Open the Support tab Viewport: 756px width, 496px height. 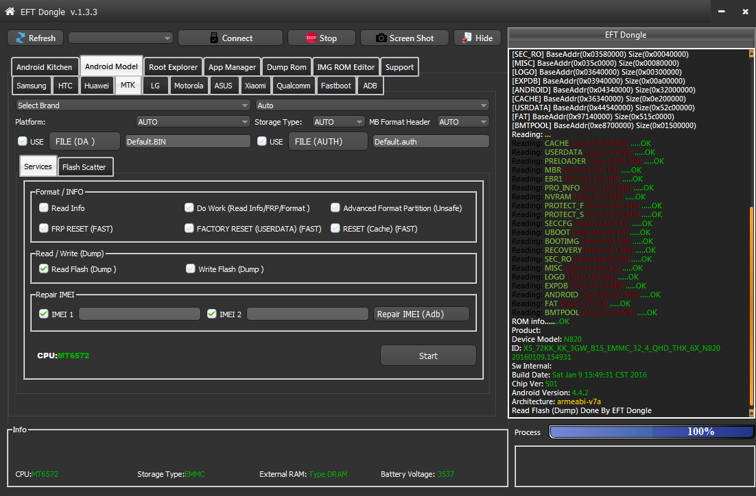[x=399, y=67]
